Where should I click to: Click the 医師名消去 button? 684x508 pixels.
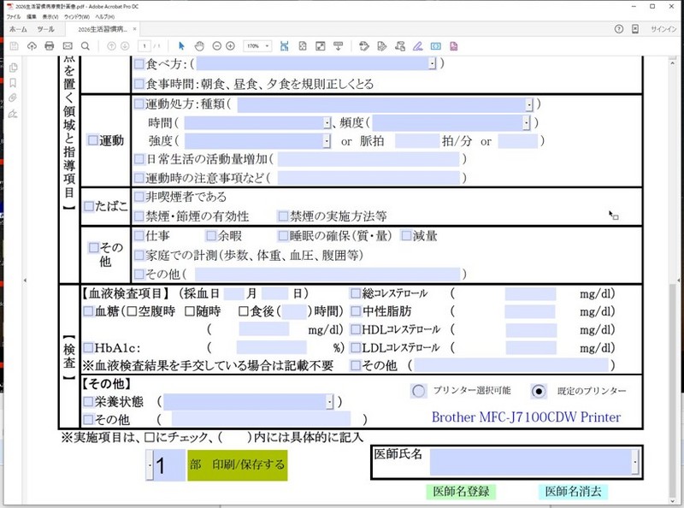point(573,492)
